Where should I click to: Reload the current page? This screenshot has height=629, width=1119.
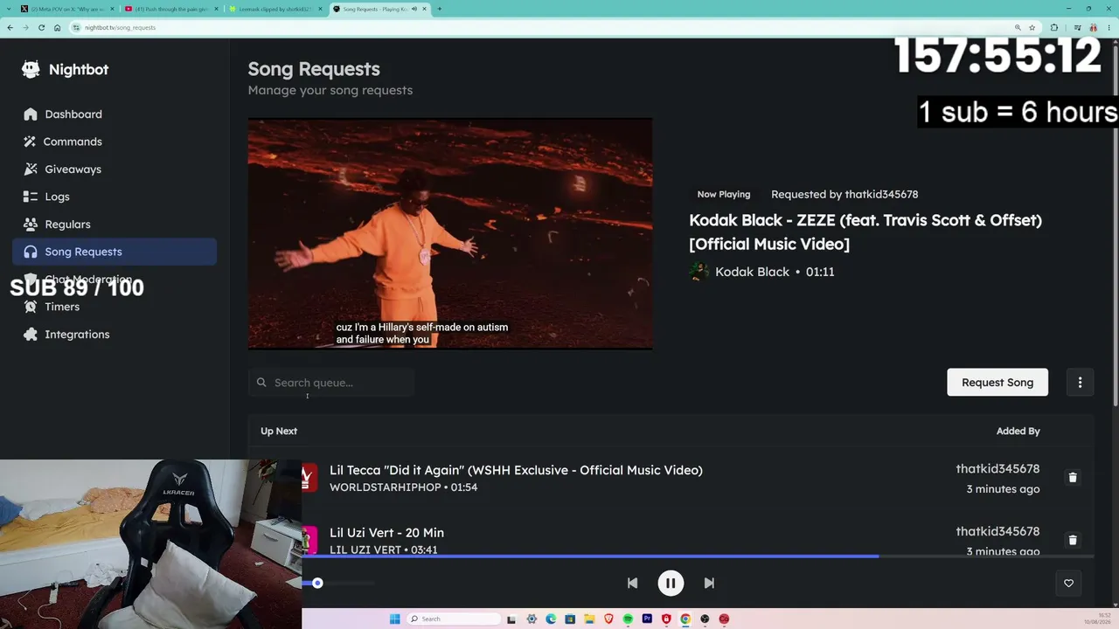click(x=41, y=27)
